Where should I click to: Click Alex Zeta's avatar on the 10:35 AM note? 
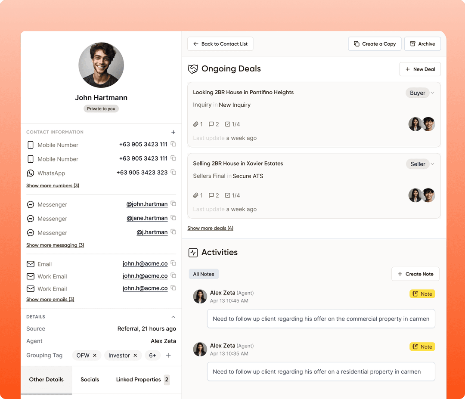tap(200, 349)
